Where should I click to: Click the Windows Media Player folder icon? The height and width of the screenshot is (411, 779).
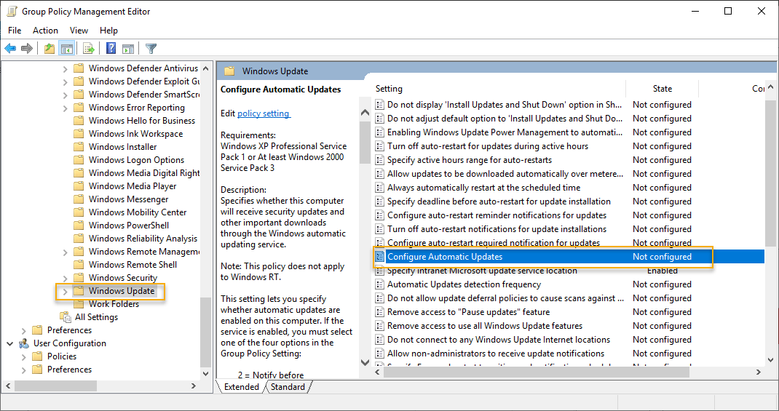click(x=79, y=186)
